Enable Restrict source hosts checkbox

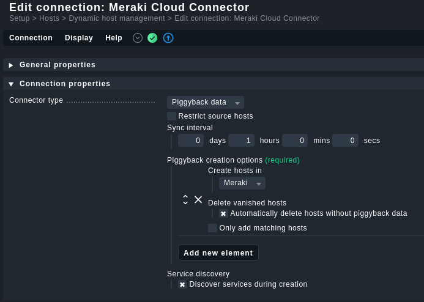point(171,116)
